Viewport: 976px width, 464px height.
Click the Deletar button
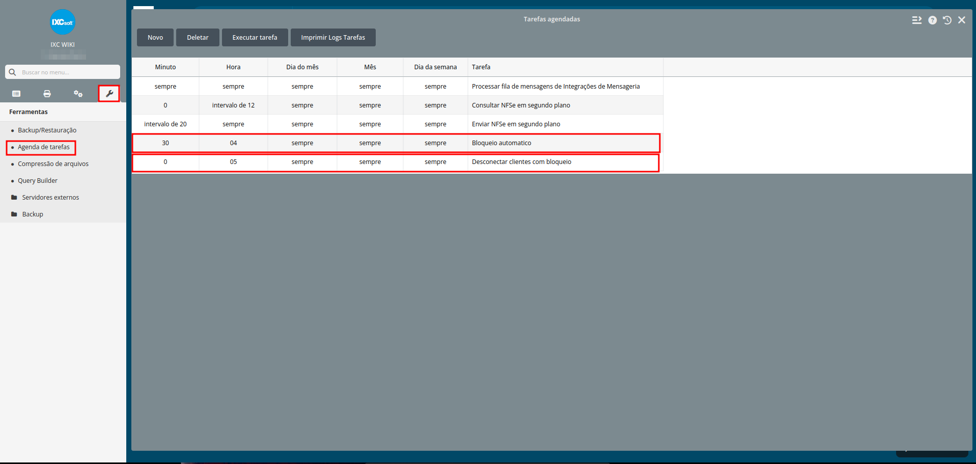(198, 38)
